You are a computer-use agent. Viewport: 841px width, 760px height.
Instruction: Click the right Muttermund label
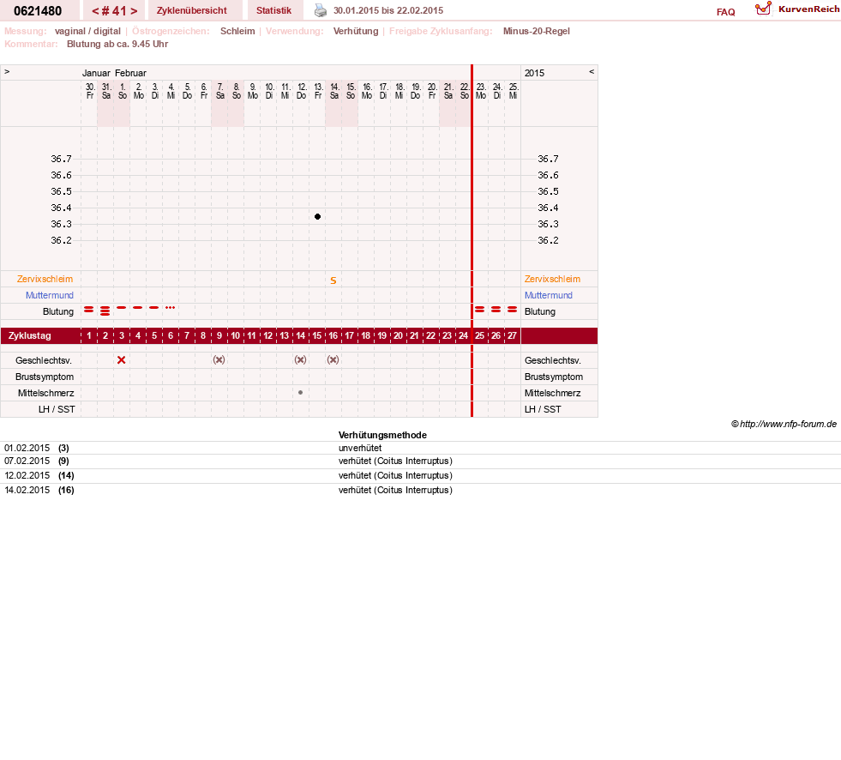click(x=549, y=295)
